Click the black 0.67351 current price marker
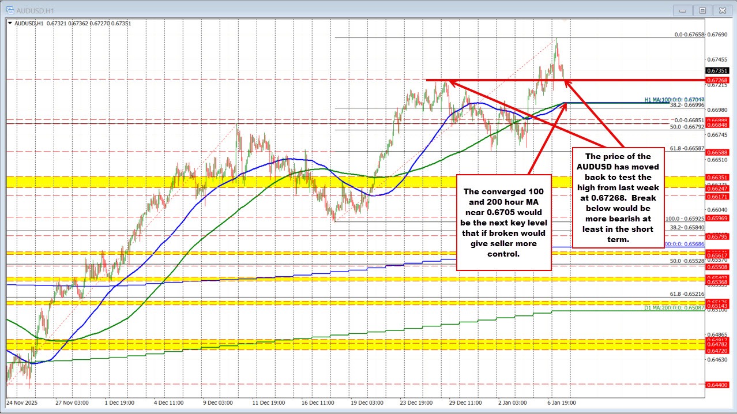 click(716, 70)
